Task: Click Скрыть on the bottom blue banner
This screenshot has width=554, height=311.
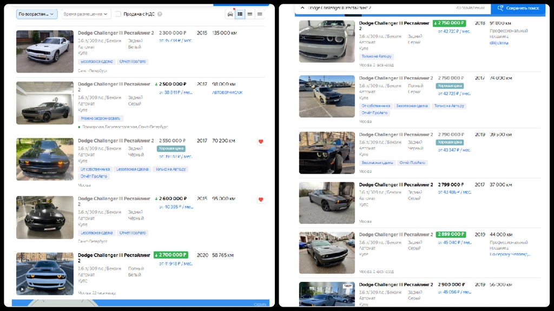Action: tap(260, 305)
